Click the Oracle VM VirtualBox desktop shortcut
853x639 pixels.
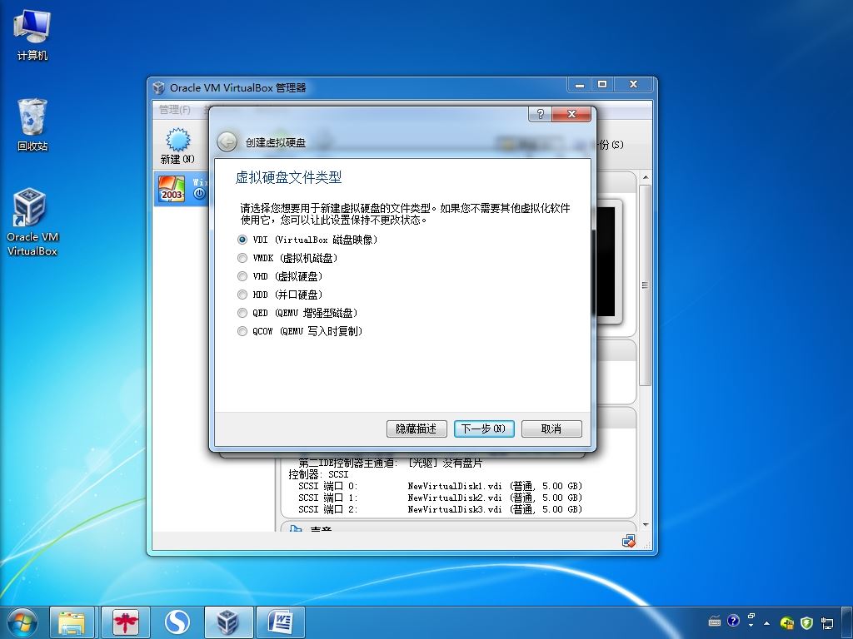[x=32, y=221]
